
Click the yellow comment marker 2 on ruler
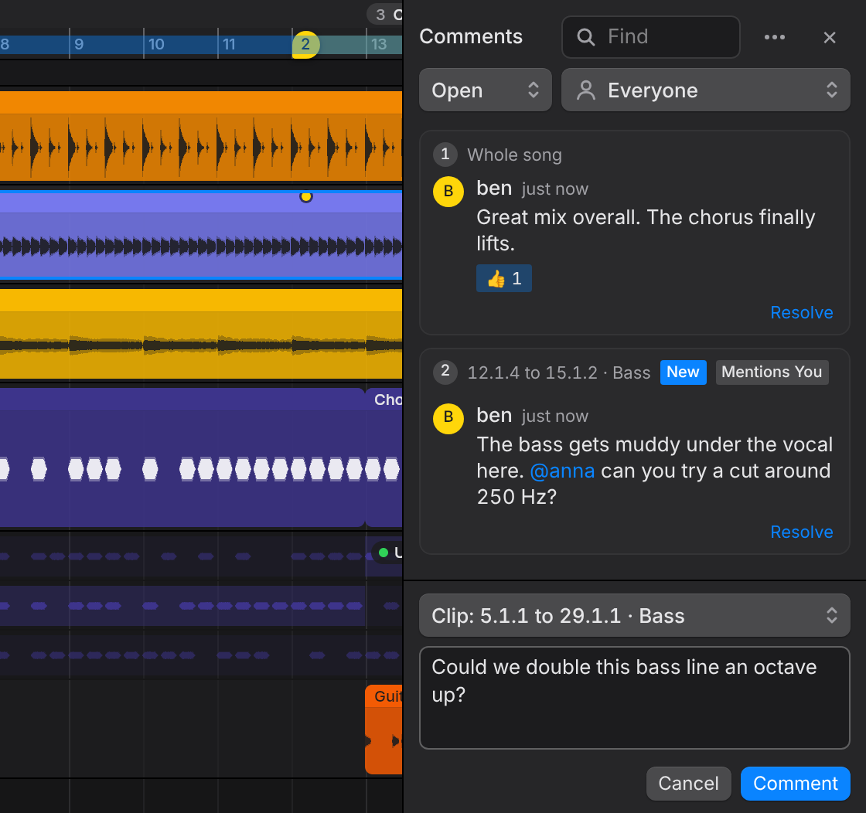pos(305,45)
